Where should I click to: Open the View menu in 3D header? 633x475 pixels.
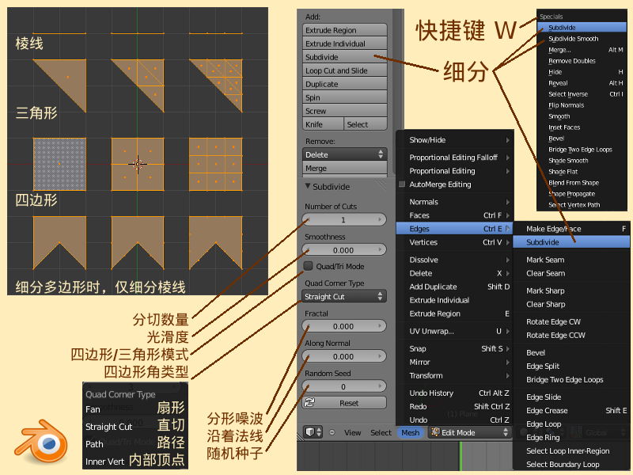(352, 432)
